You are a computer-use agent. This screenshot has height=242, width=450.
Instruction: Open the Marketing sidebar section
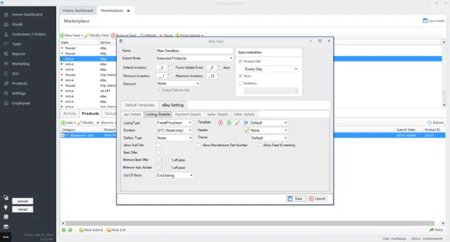pyautogui.click(x=21, y=64)
